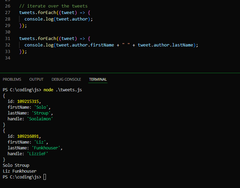Image resolution: width=240 pixels, height=188 pixels.
Task: Click the 'node .\tweets.js' command in terminal
Action: pyautogui.click(x=63, y=90)
